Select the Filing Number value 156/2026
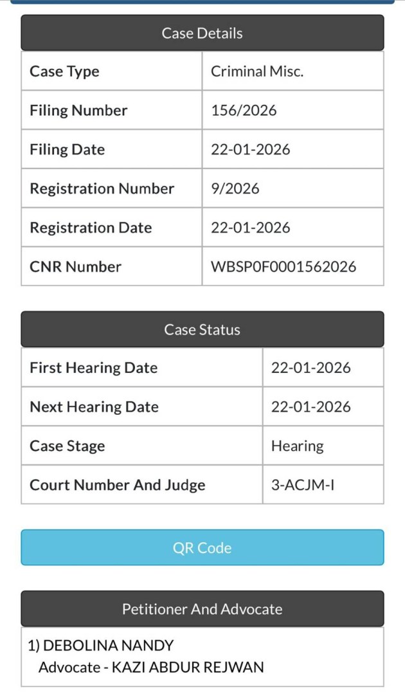The width and height of the screenshot is (405, 692). click(x=244, y=110)
